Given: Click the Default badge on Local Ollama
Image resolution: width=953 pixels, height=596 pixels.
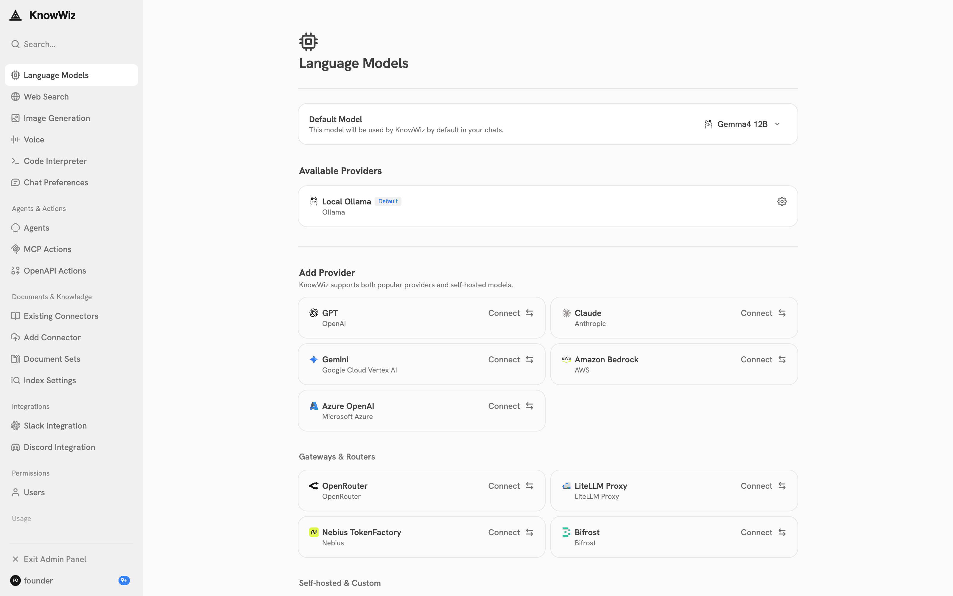Looking at the screenshot, I should [388, 201].
